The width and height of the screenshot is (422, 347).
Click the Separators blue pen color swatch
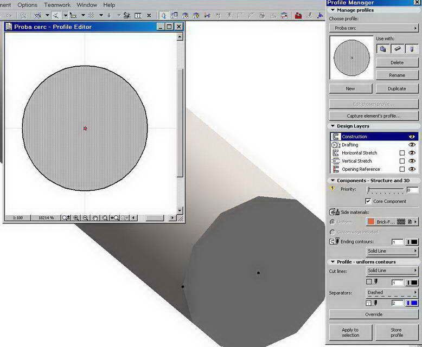(412, 303)
